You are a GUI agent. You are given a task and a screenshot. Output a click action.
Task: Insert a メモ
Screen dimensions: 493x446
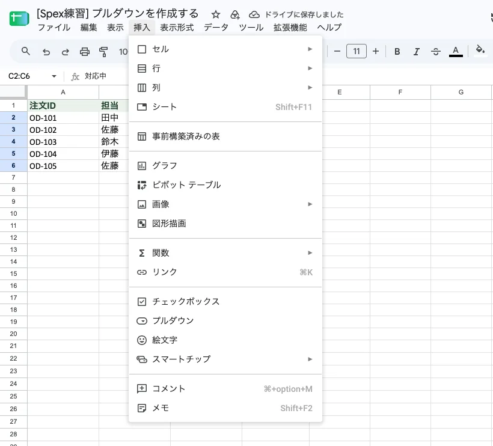click(225, 408)
